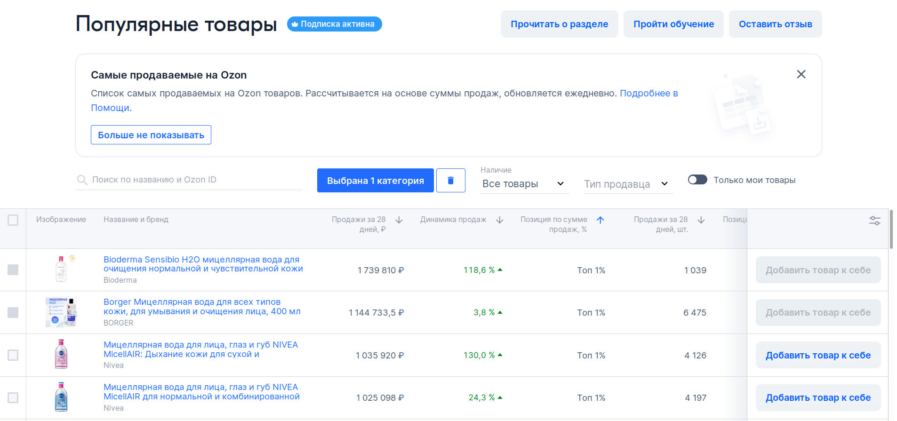Check the select-all header checkbox
This screenshot has height=421, width=897.
point(13,220)
